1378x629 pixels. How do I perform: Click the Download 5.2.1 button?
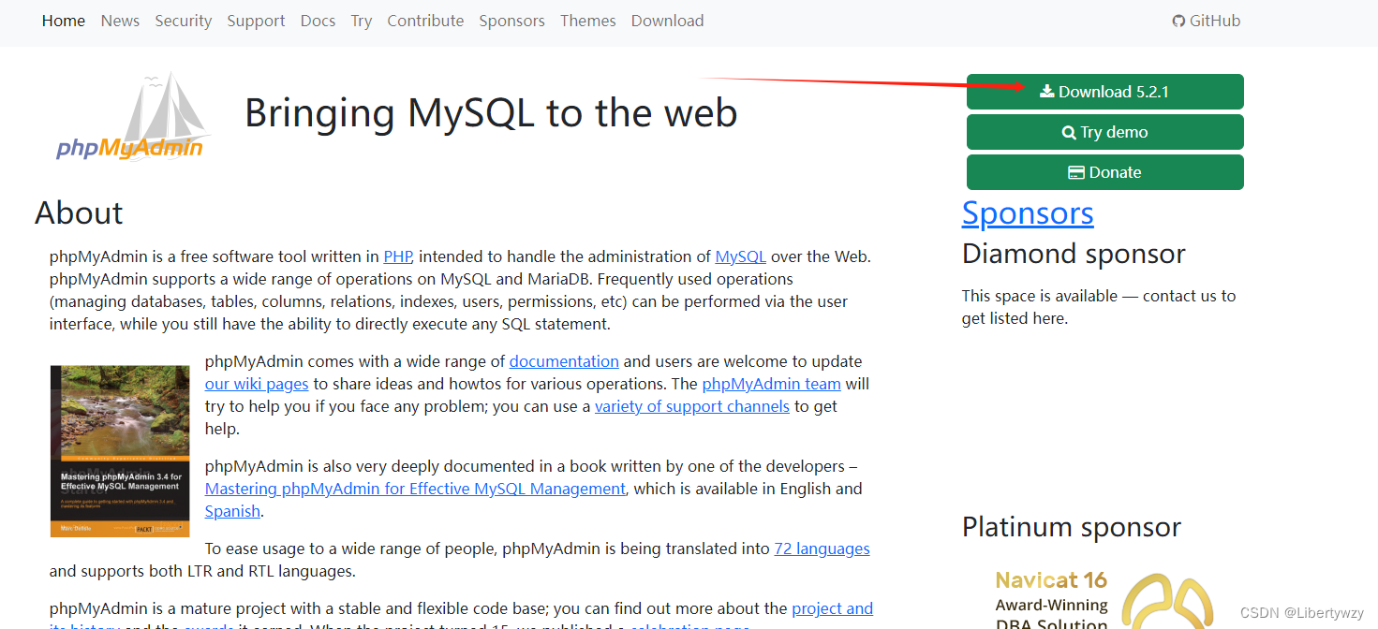tap(1105, 92)
